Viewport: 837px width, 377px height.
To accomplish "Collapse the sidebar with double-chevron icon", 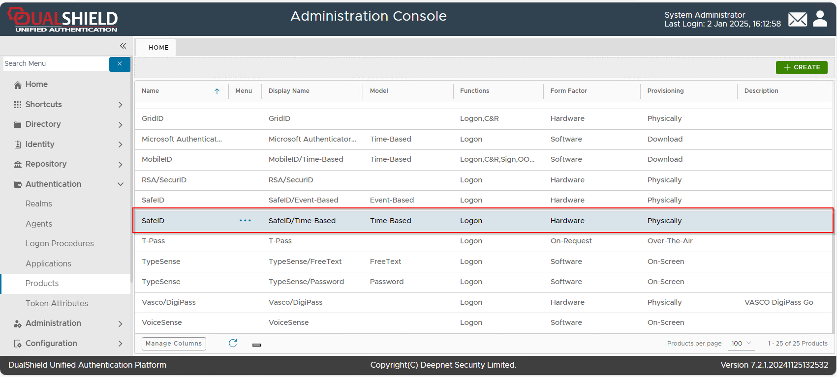I will coord(123,46).
